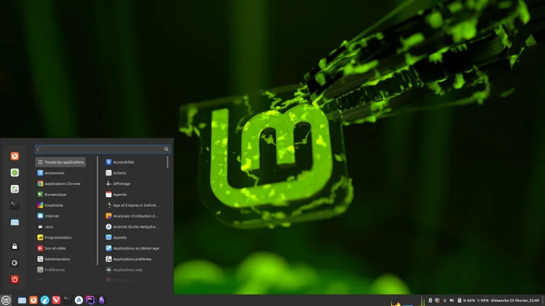The width and height of the screenshot is (545, 306).
Task: Open the Applets entry
Action: coord(134,237)
